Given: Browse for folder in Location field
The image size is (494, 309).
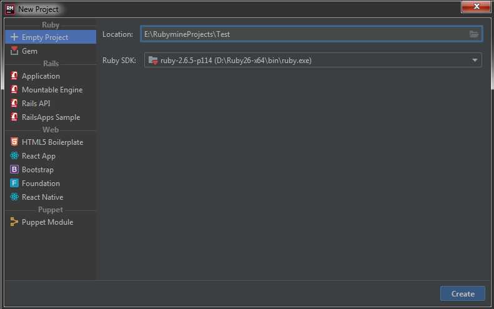Looking at the screenshot, I should pos(474,34).
